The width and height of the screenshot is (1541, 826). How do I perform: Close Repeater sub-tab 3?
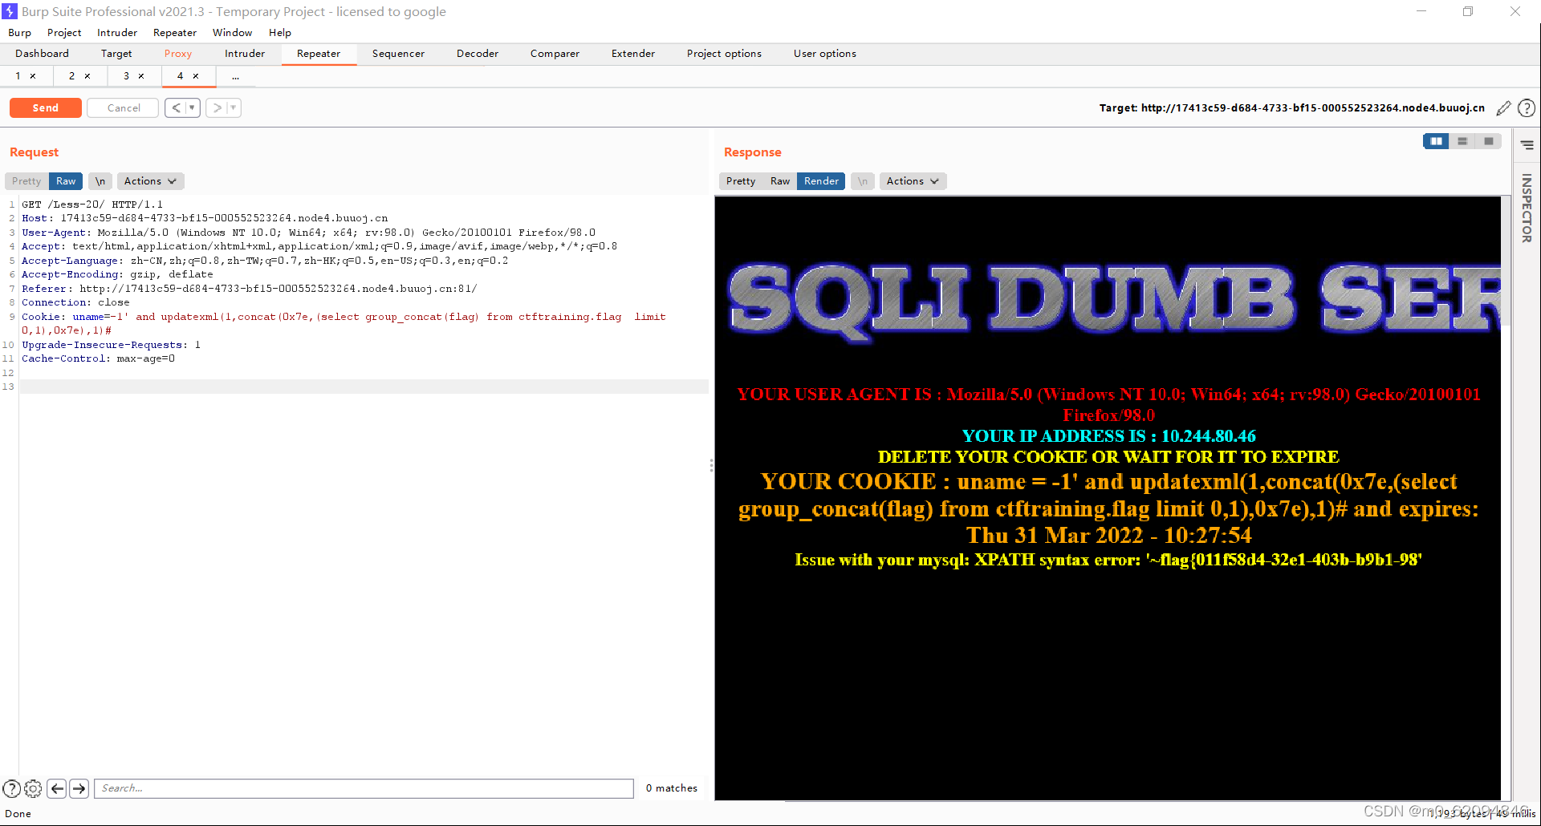click(x=141, y=76)
